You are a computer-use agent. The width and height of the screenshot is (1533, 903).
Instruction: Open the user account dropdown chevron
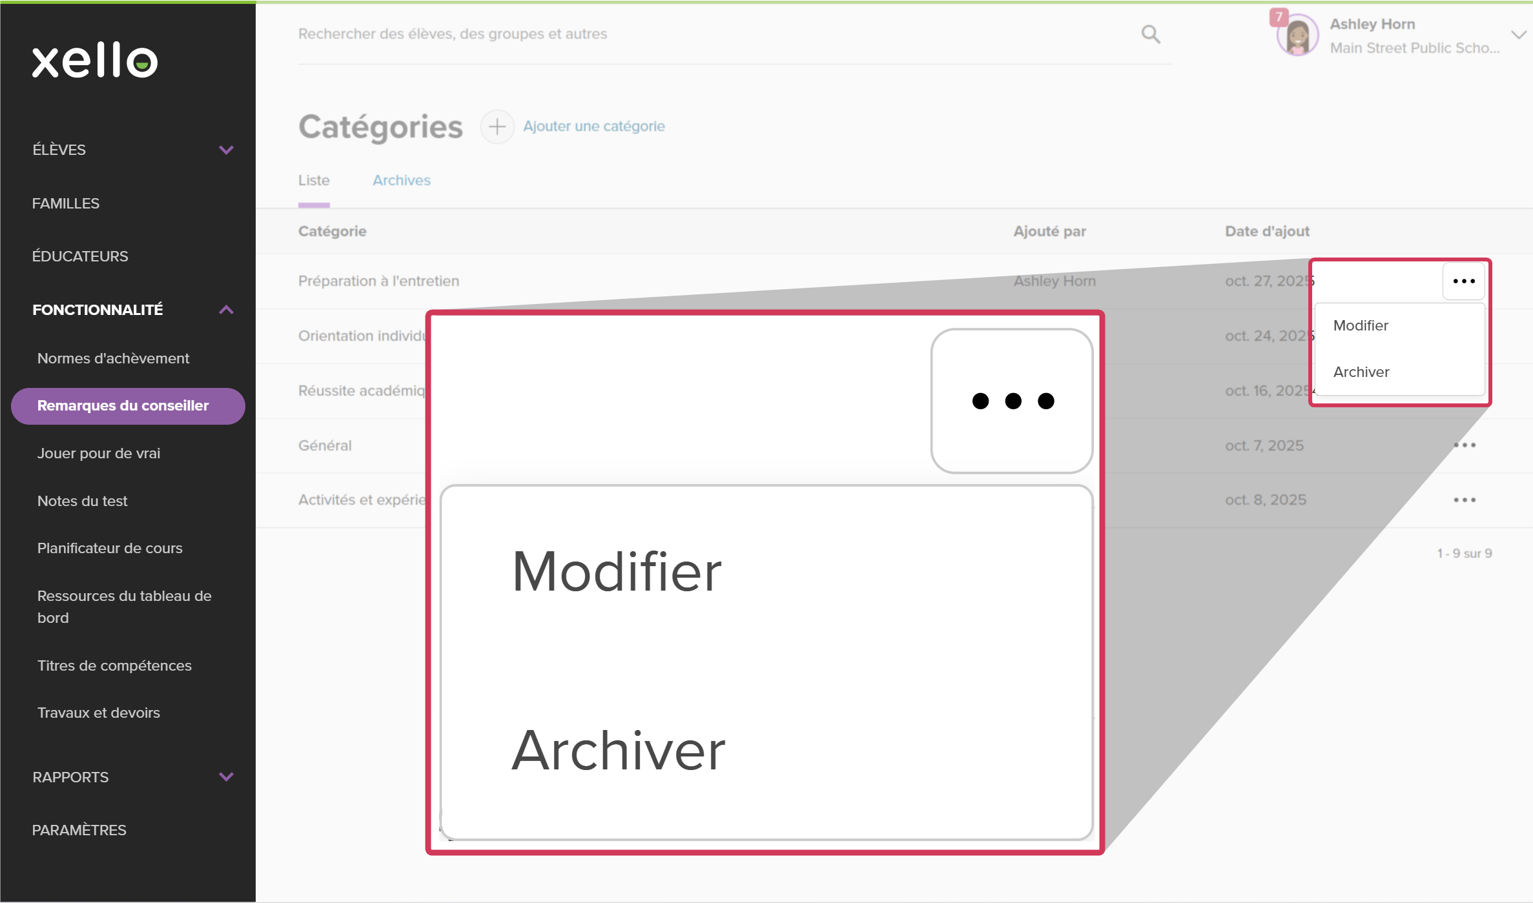tap(1518, 35)
